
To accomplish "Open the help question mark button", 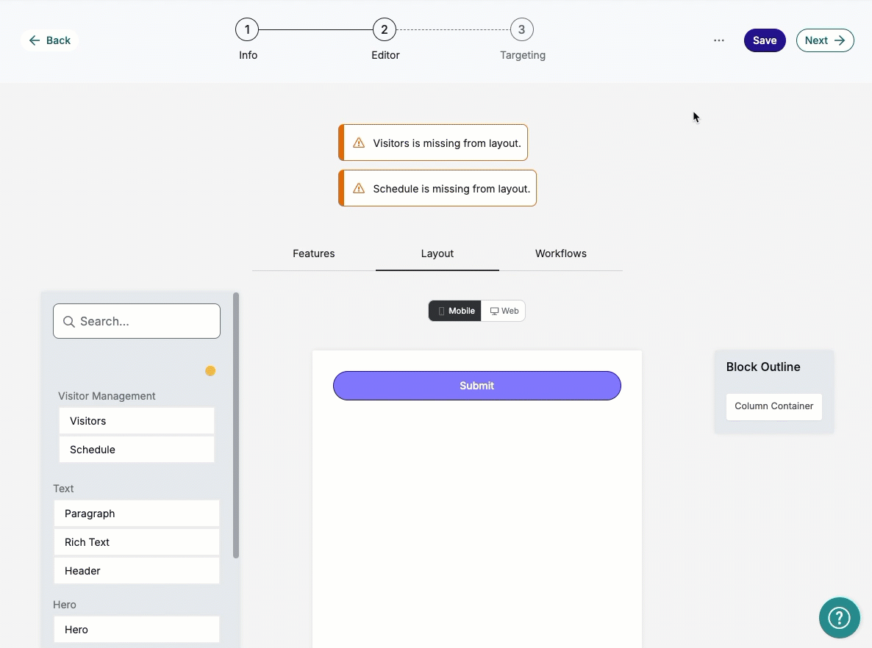I will click(839, 617).
